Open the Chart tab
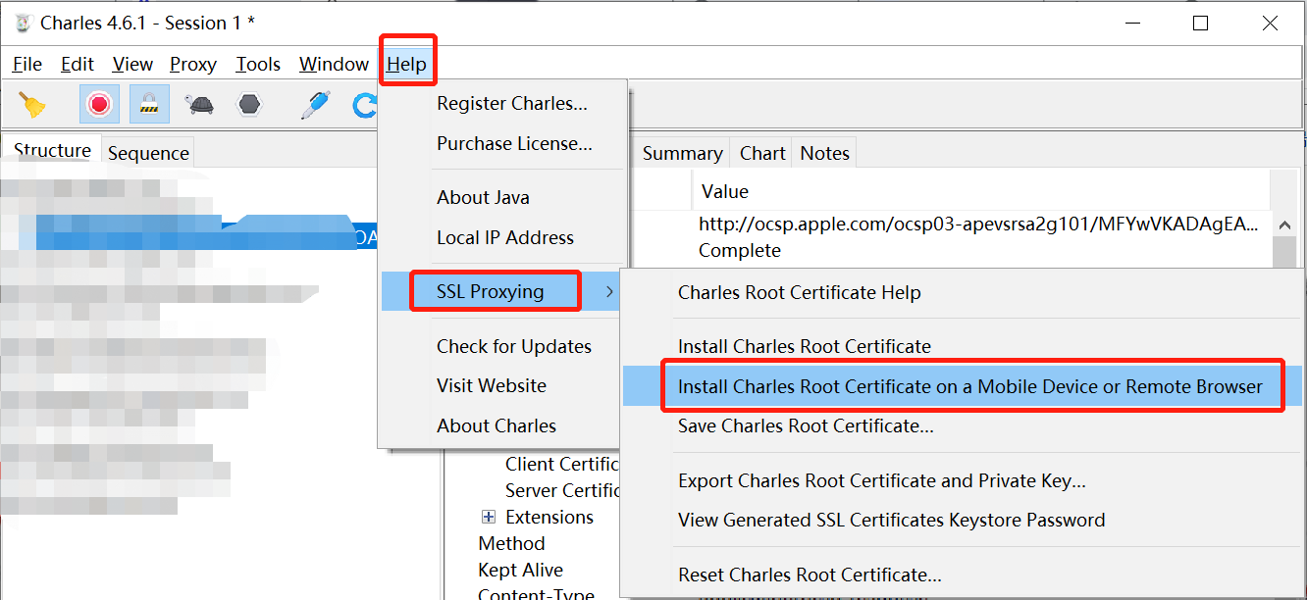Viewport: 1307px width, 600px height. (762, 153)
